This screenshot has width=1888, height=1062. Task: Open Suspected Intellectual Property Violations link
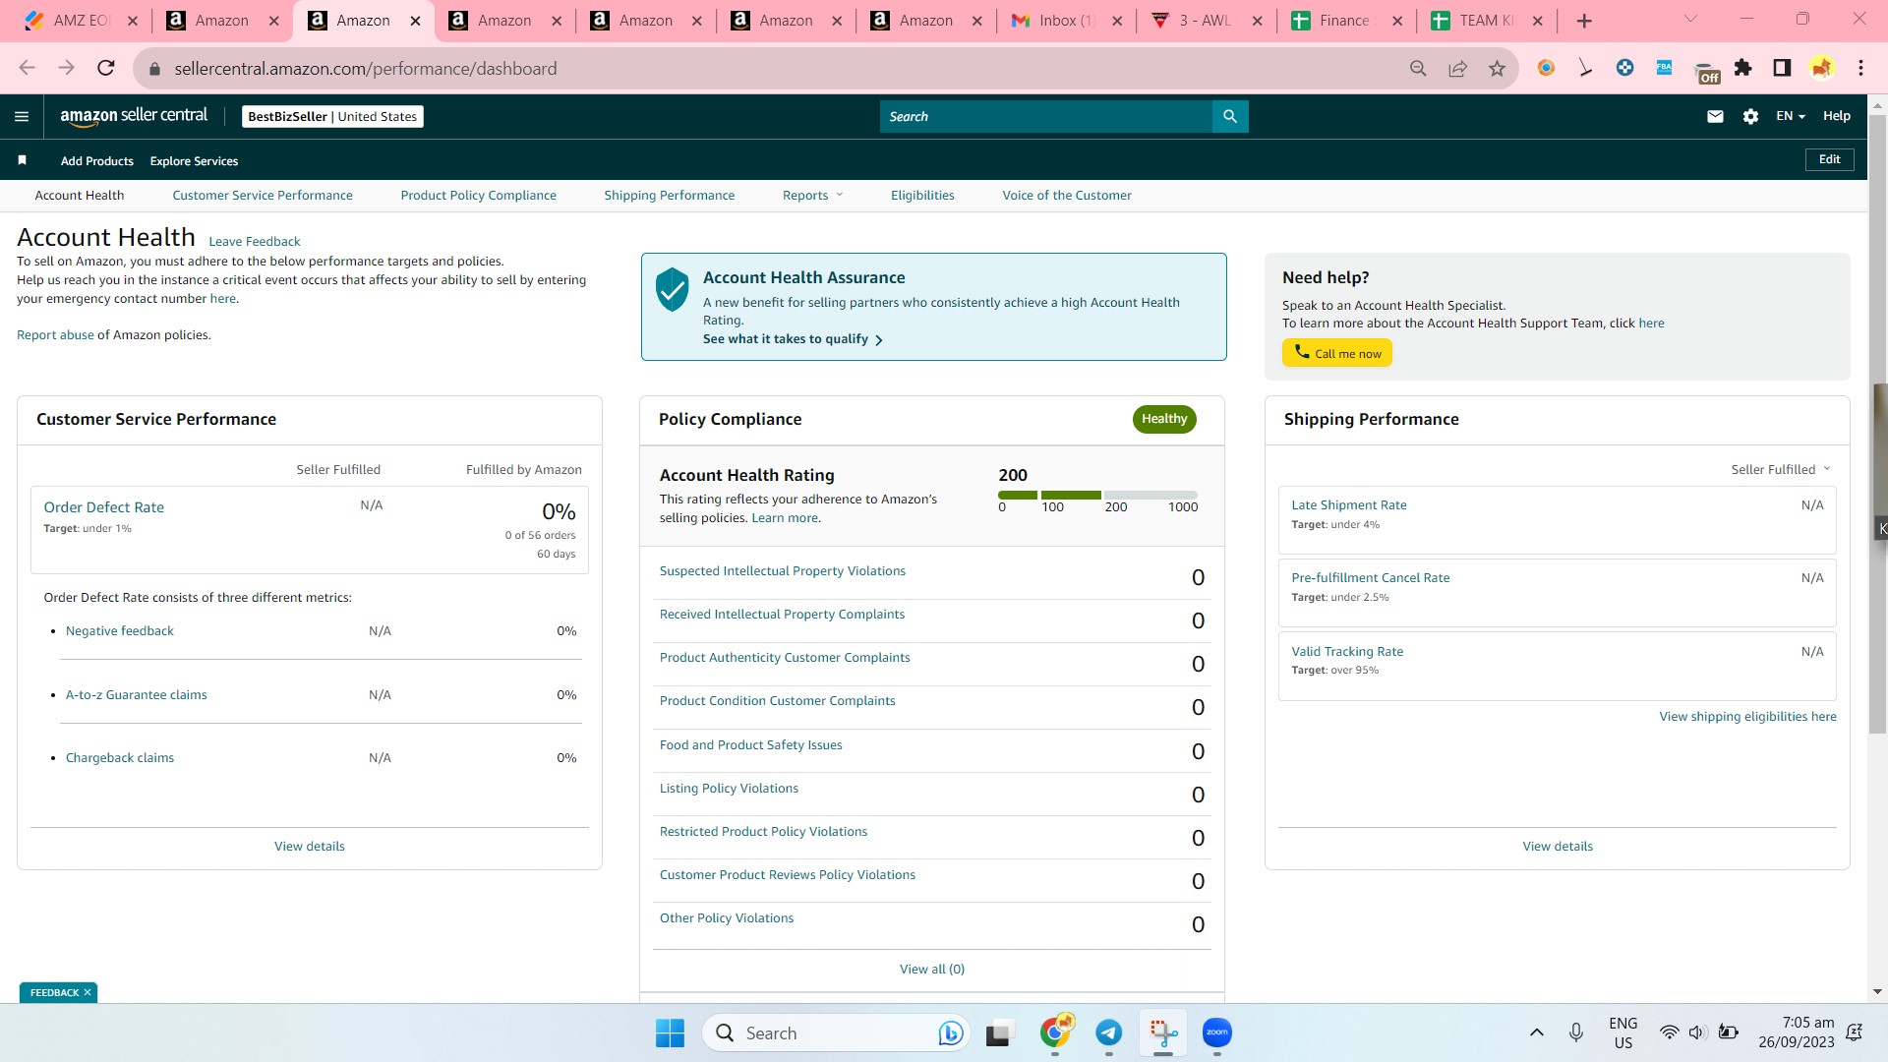pyautogui.click(x=783, y=571)
